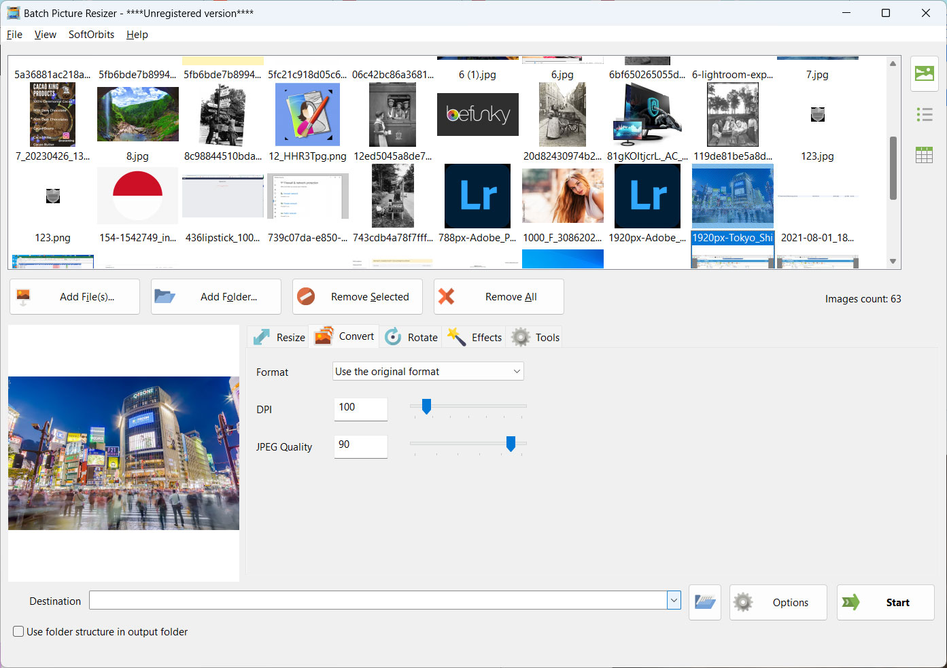
Task: Click the DPI value field
Action: [x=361, y=408]
